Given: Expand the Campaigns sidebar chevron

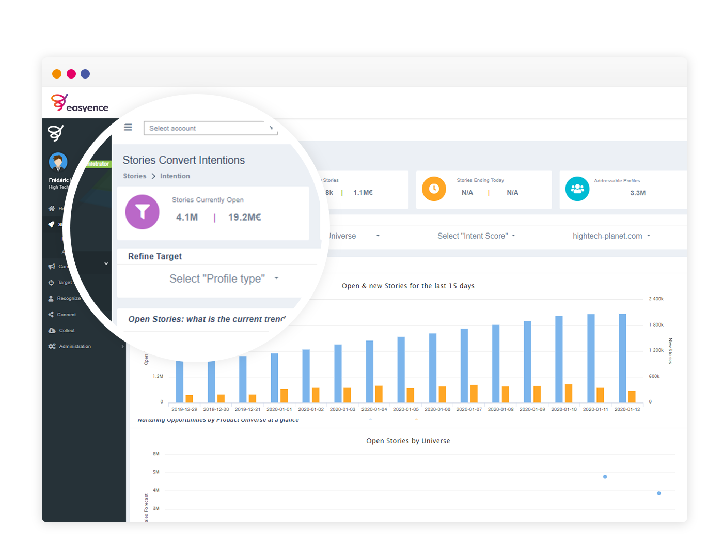Looking at the screenshot, I should [x=106, y=263].
